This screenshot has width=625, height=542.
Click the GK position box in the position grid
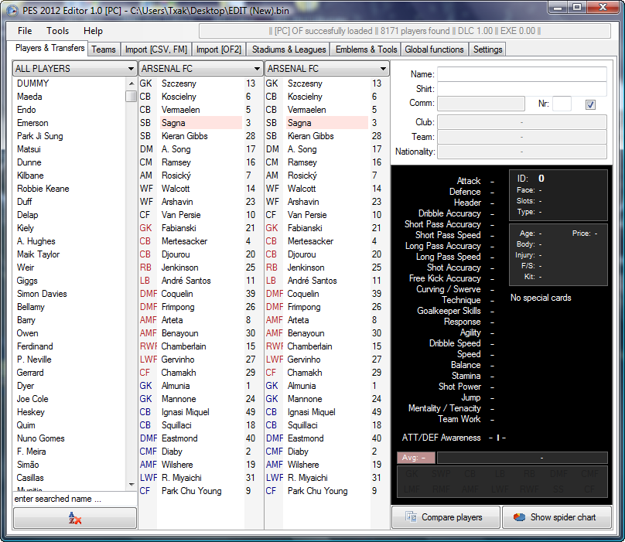[412, 474]
